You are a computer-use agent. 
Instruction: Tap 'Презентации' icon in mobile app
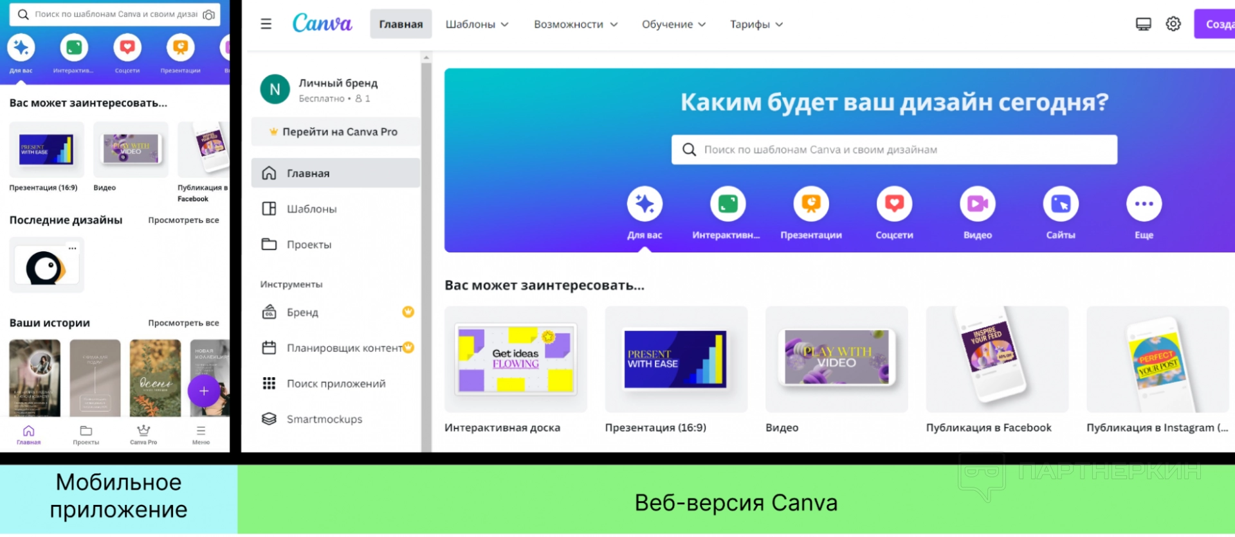180,48
